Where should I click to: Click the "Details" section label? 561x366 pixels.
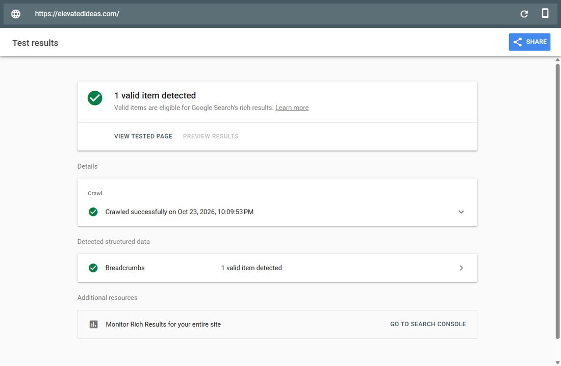click(x=87, y=166)
